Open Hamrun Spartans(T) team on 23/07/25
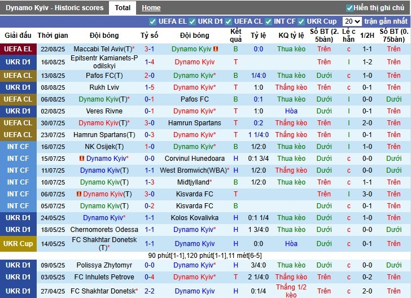Screen dimensions: 411x298 point(104,135)
